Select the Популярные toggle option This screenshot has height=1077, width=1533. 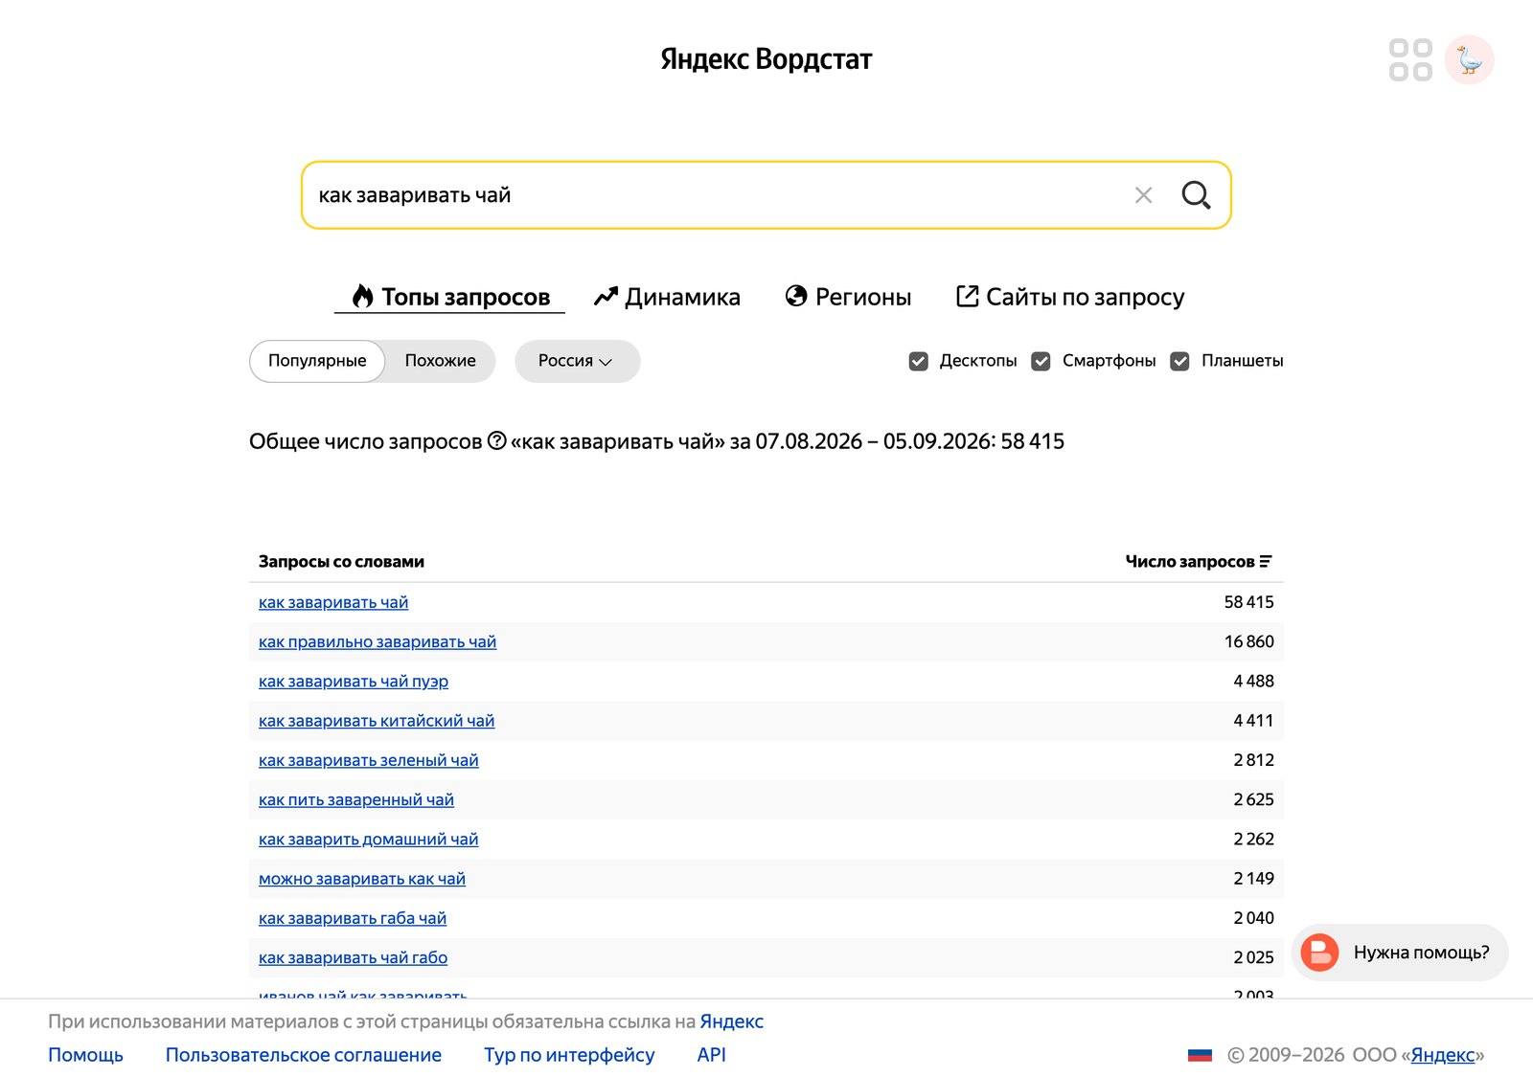[317, 361]
